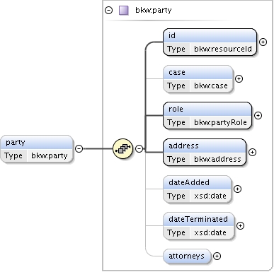Select the role element box
This screenshot has width=274, height=272.
[x=207, y=116]
